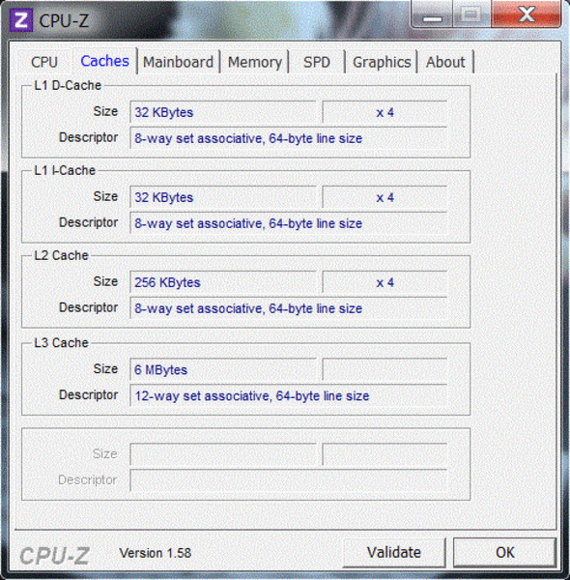Image resolution: width=570 pixels, height=580 pixels.
Task: Click the L3 Cache 6 MBytes field
Action: tap(223, 369)
